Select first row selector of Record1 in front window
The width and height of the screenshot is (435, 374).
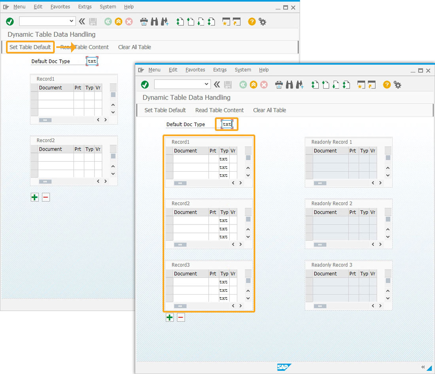pyautogui.click(x=170, y=159)
